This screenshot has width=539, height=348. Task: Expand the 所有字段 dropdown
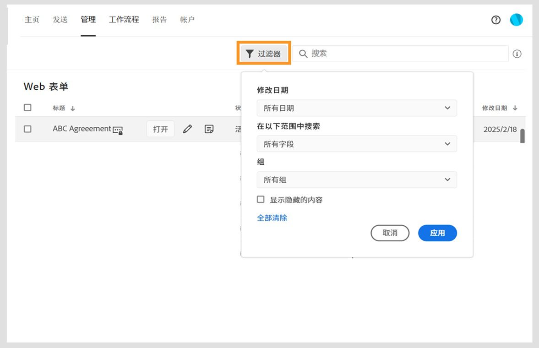pyautogui.click(x=357, y=144)
